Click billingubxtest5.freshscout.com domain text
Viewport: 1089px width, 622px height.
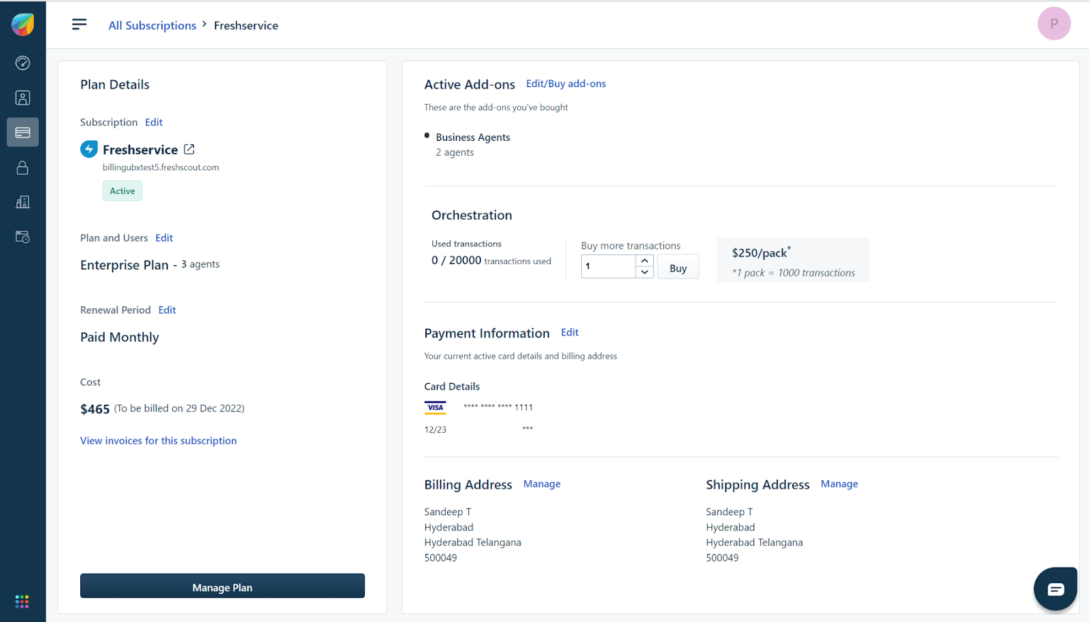(161, 167)
